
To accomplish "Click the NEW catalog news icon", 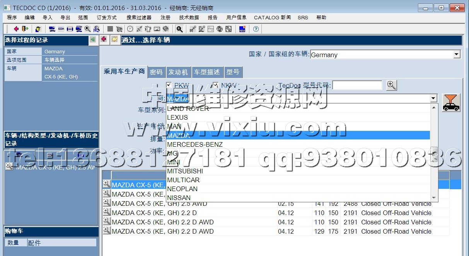I will [x=242, y=29].
